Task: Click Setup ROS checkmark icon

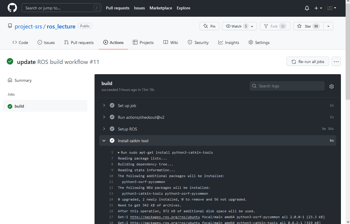Action: point(112,129)
